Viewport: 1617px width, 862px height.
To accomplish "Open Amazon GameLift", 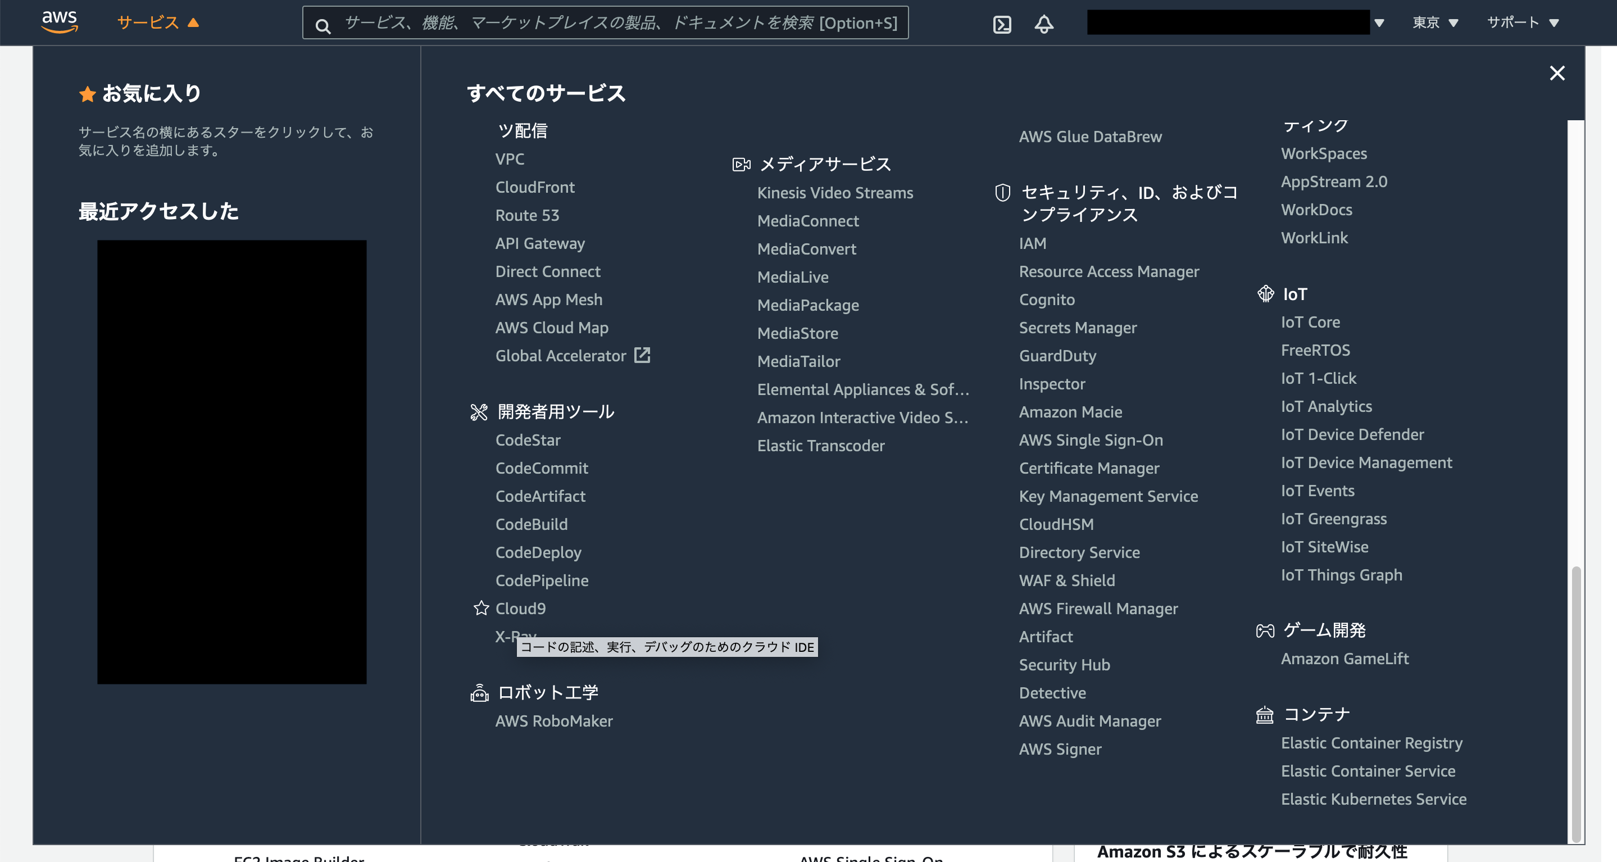I will 1344,659.
